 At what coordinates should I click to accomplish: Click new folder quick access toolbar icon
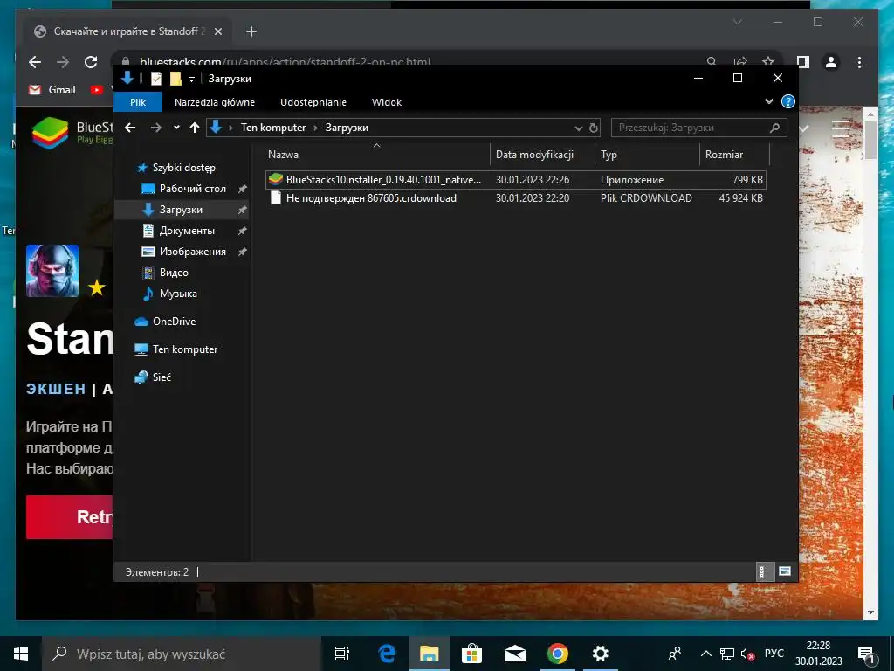pos(175,79)
